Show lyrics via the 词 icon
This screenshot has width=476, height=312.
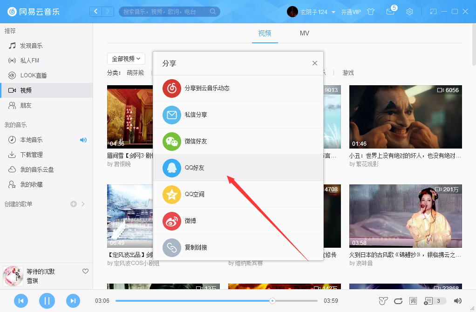click(x=413, y=301)
